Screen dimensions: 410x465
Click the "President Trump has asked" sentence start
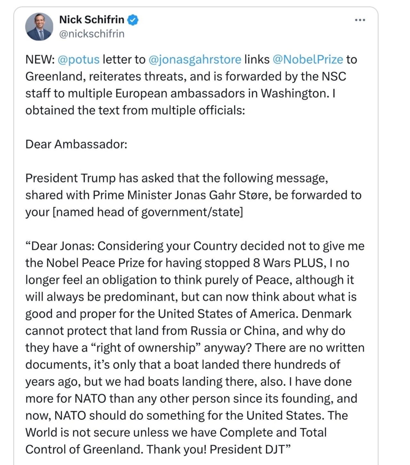pyautogui.click(x=86, y=178)
